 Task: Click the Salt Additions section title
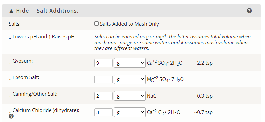[x=58, y=11]
